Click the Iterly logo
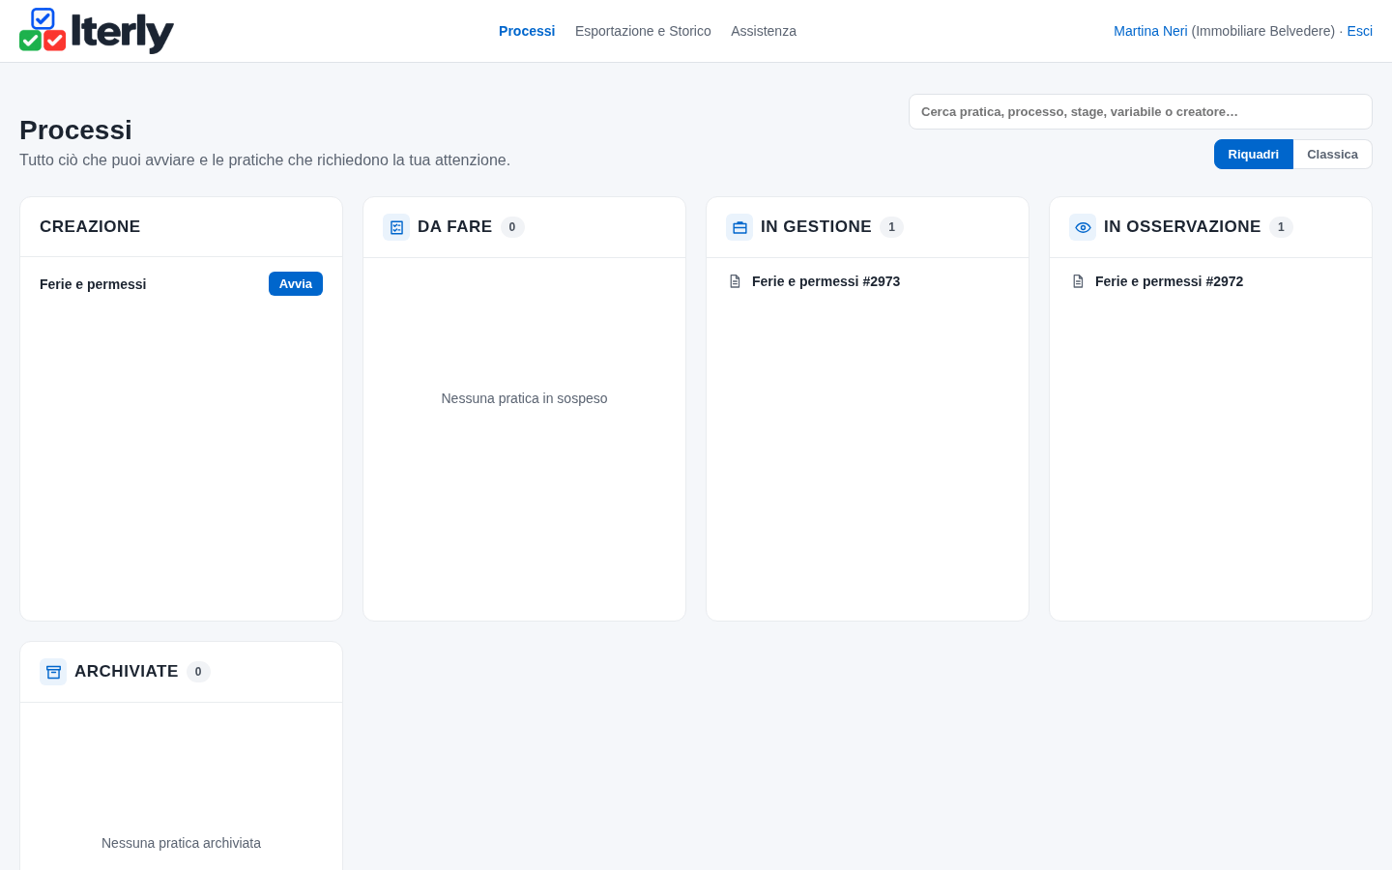The image size is (1392, 870). click(x=97, y=31)
